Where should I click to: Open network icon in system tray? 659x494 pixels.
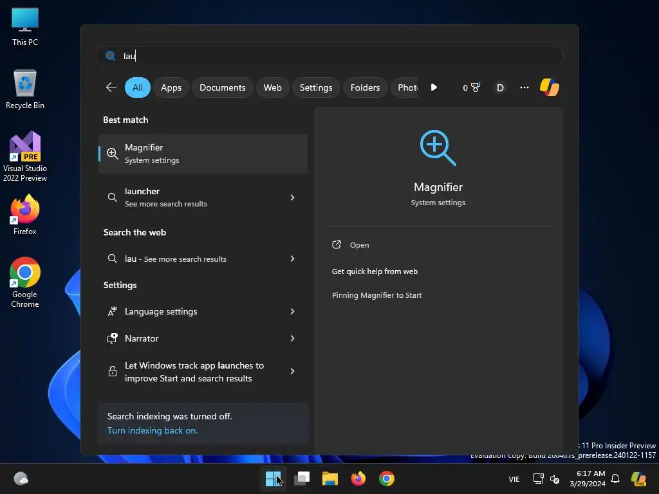click(x=539, y=479)
